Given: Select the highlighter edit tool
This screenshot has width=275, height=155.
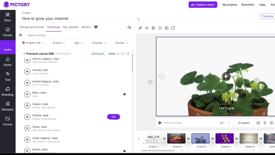Looking at the screenshot, I should [140, 28].
